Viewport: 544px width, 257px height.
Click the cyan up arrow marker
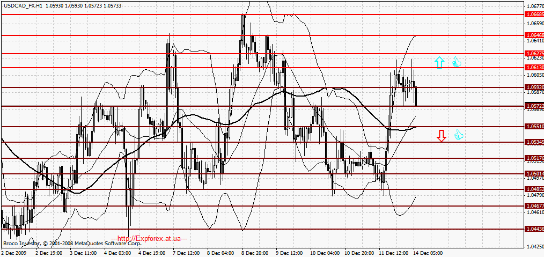tap(439, 62)
